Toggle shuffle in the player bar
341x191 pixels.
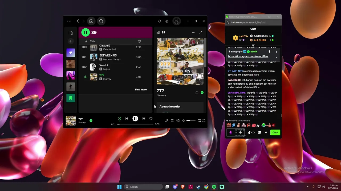coord(120,119)
